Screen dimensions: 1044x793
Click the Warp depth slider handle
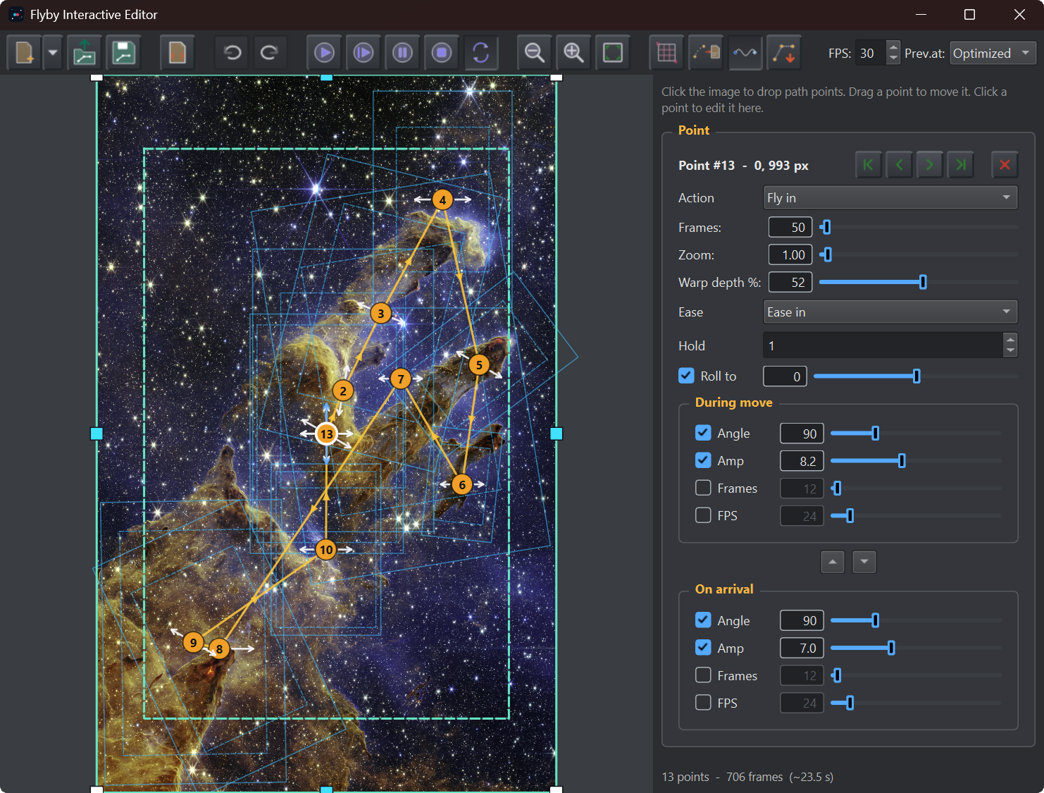923,282
